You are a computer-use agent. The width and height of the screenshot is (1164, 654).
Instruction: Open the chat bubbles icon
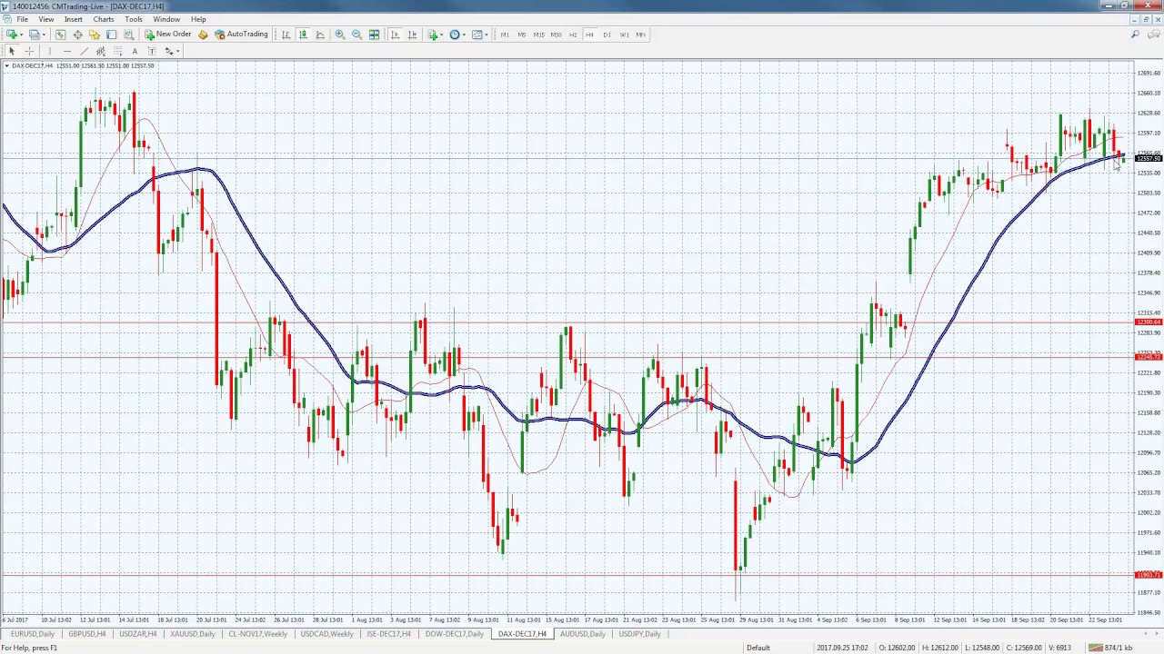tap(1152, 35)
